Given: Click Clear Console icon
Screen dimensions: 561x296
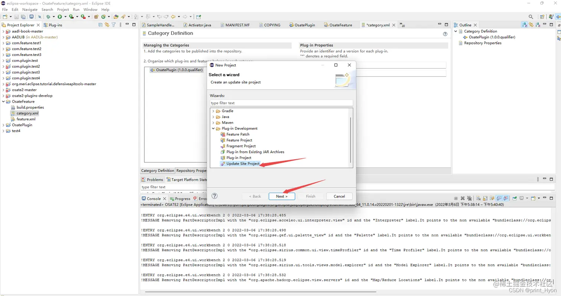Looking at the screenshot, I should pyautogui.click(x=478, y=198).
